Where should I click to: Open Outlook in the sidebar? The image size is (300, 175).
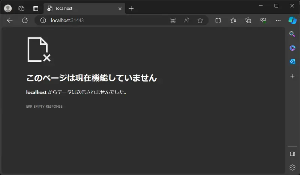click(x=292, y=62)
